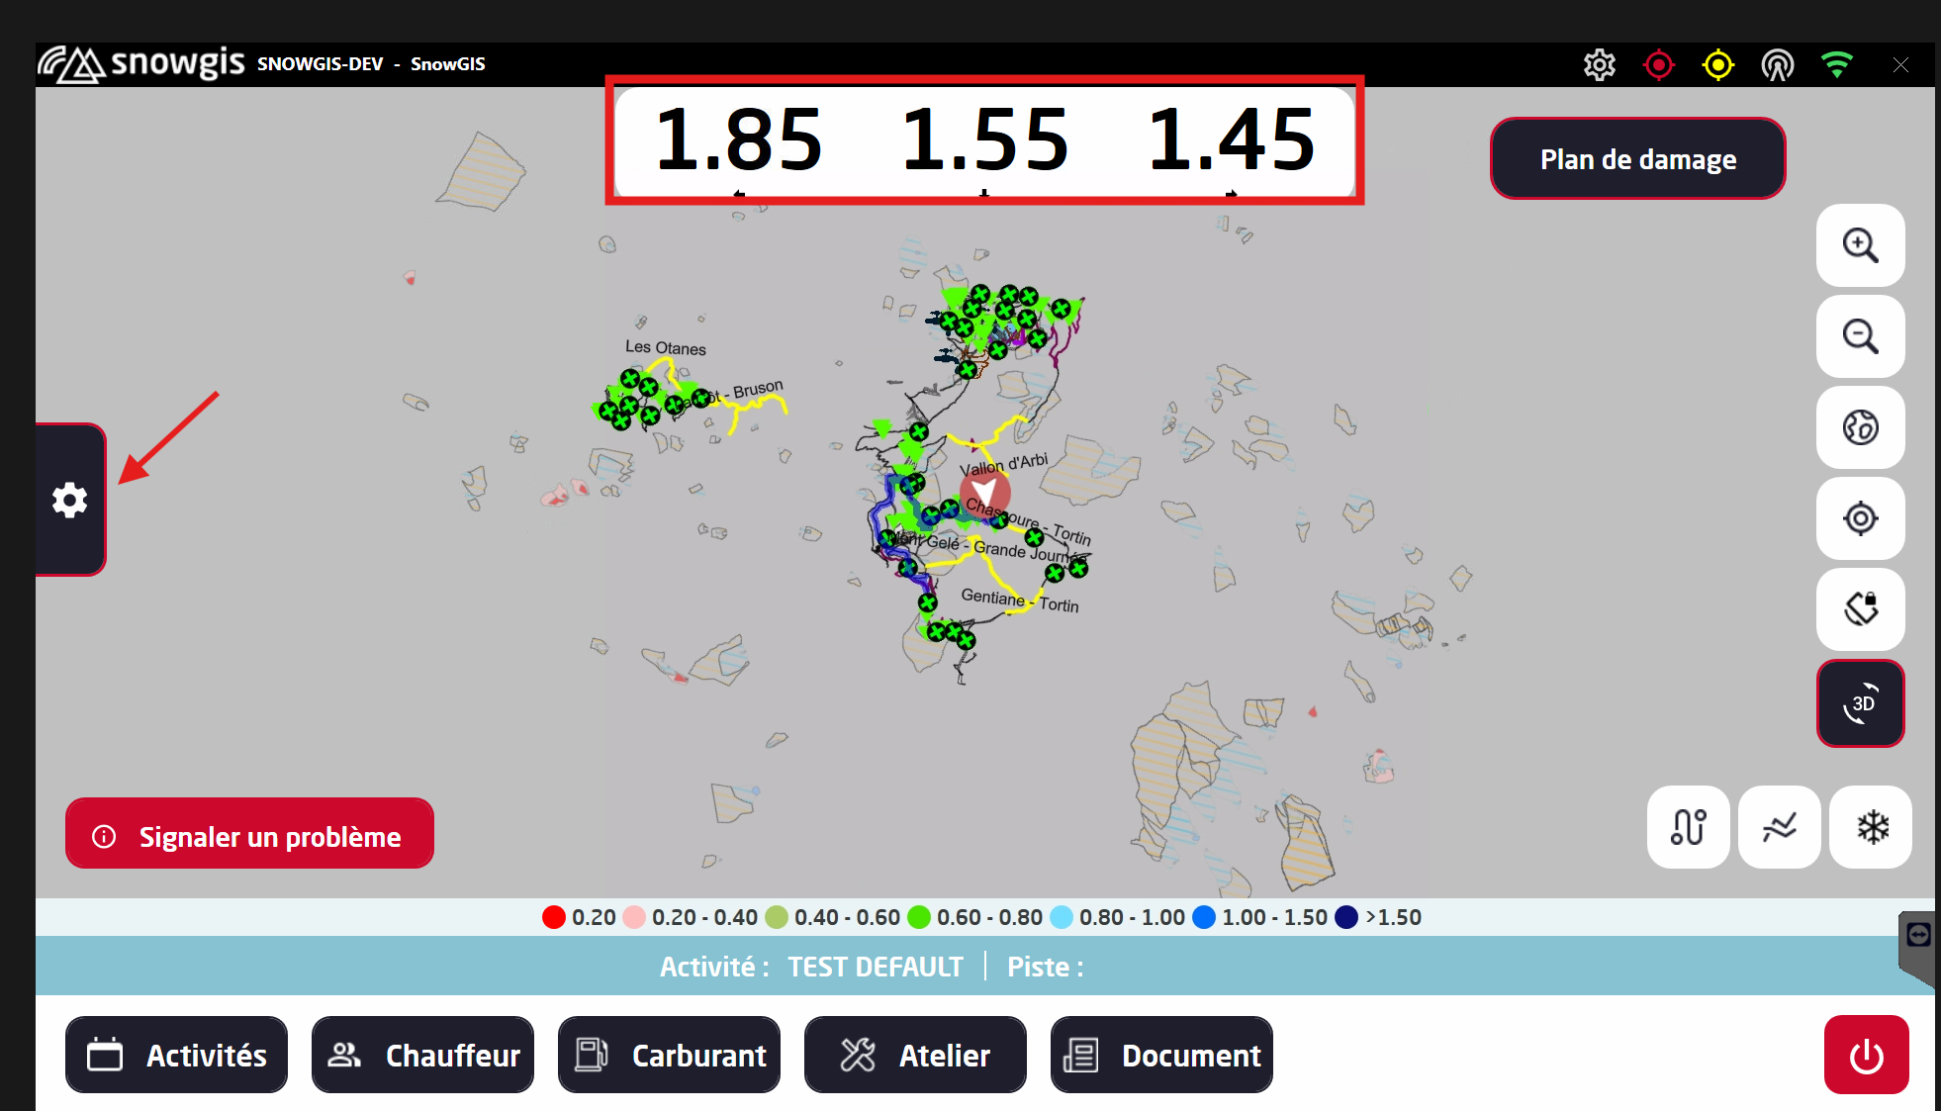
Task: Click the Carburant button
Action: tap(669, 1055)
